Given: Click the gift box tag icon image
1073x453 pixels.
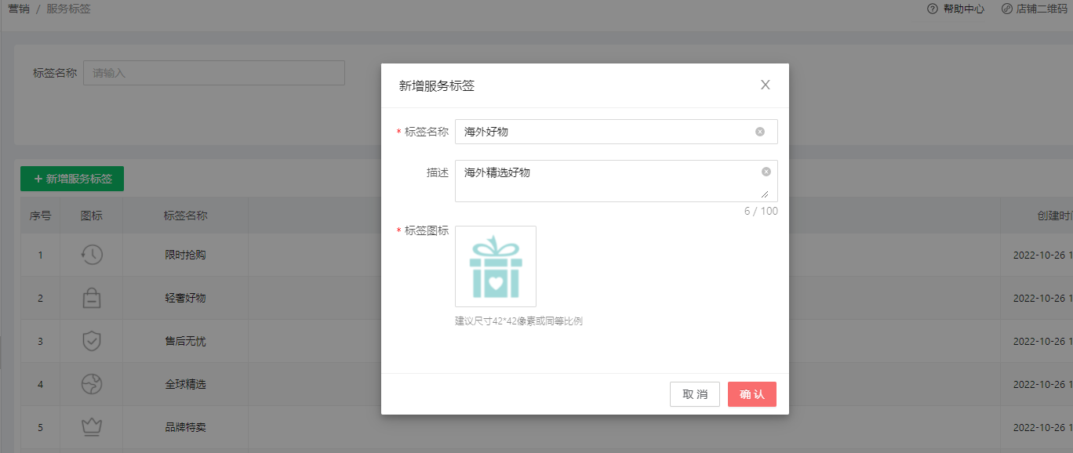Looking at the screenshot, I should pyautogui.click(x=496, y=266).
